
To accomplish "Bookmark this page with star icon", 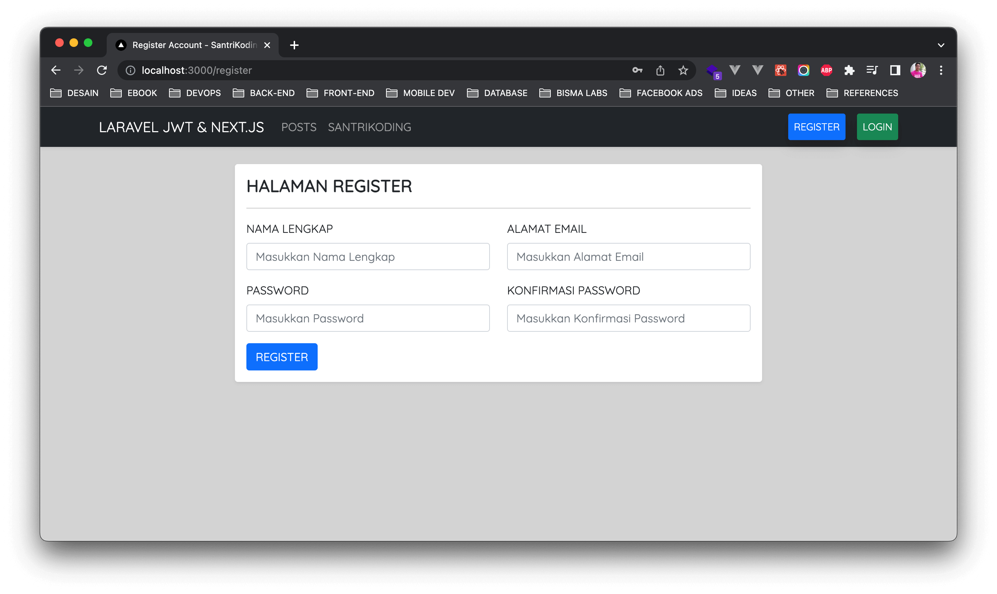I will point(683,71).
